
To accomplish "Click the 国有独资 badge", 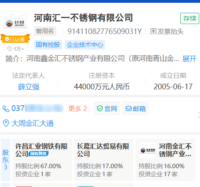I will (x=38, y=154).
